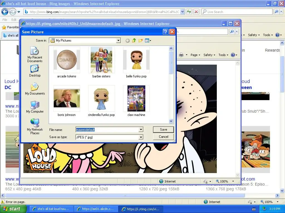Create new folder icon in Save Picture
Image resolution: width=285 pixels, height=213 pixels.
click(x=141, y=40)
